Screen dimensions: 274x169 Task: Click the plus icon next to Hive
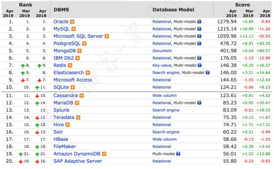point(67,125)
